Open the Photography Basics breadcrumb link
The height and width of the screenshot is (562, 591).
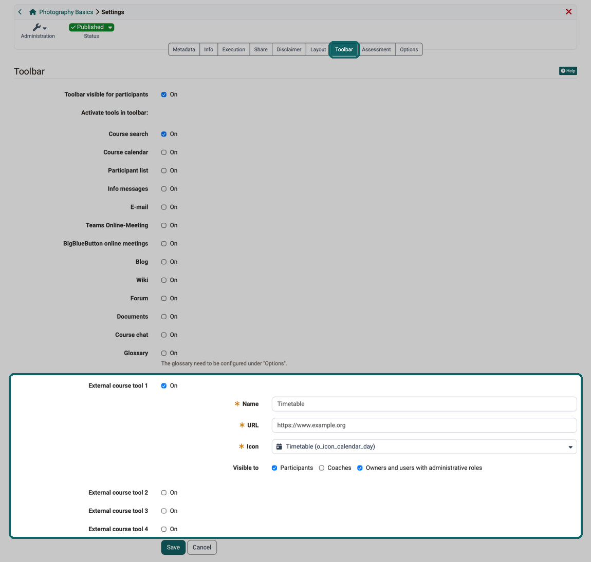66,12
